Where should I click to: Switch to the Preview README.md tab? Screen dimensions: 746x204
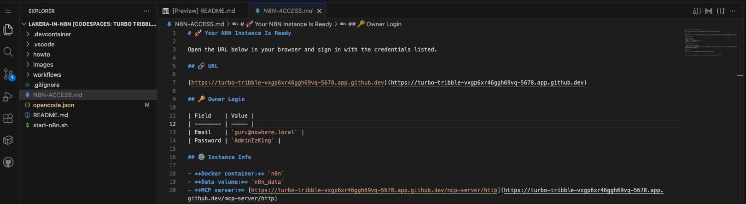(x=203, y=11)
